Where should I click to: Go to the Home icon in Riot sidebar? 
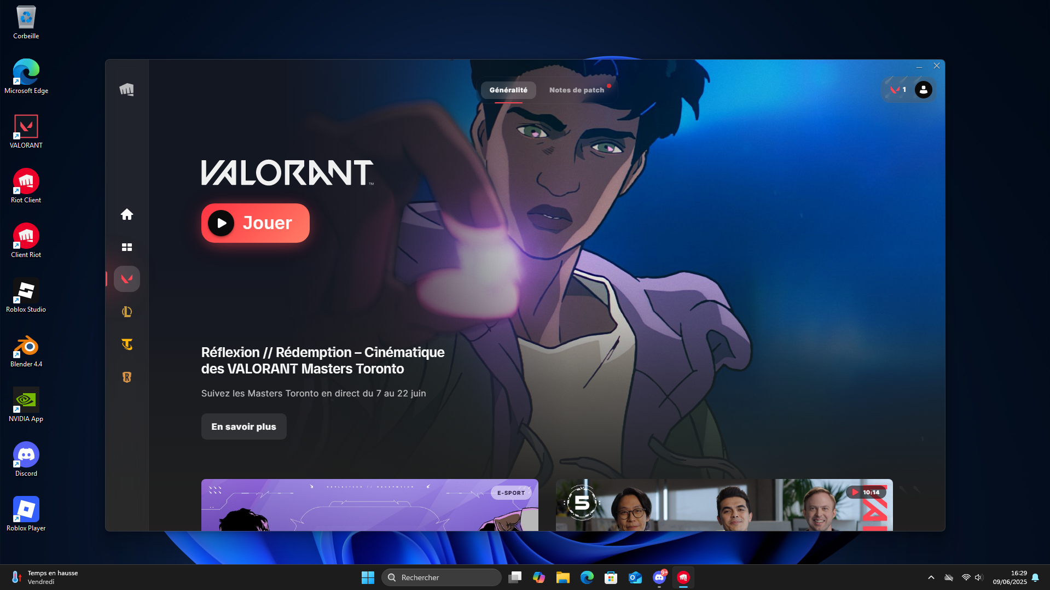pos(127,214)
